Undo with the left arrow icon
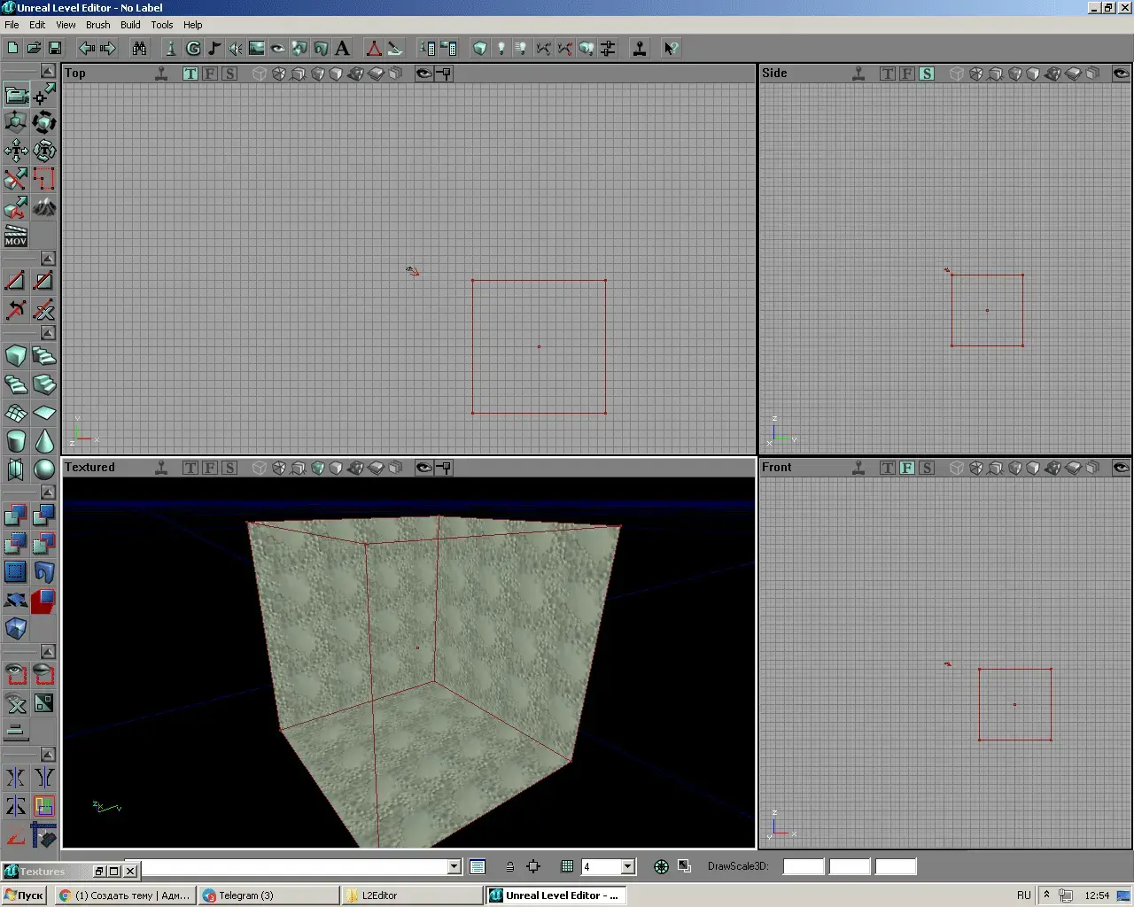The width and height of the screenshot is (1134, 907). click(87, 48)
